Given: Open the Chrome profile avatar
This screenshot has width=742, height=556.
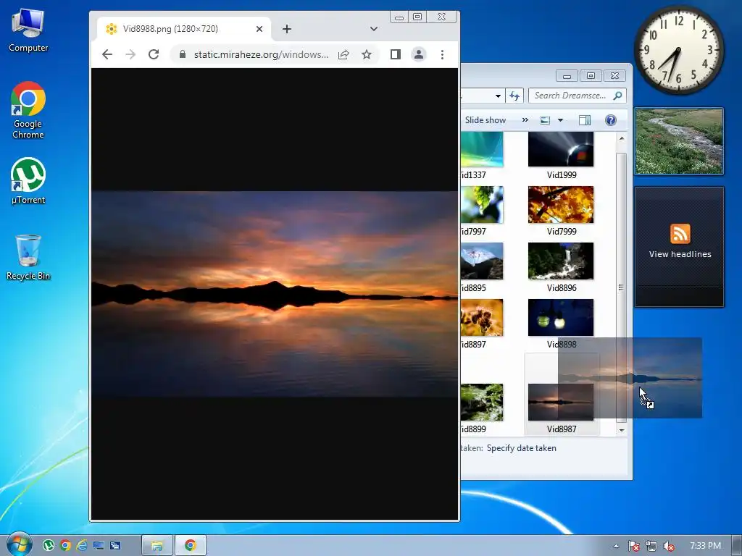Looking at the screenshot, I should 419,54.
